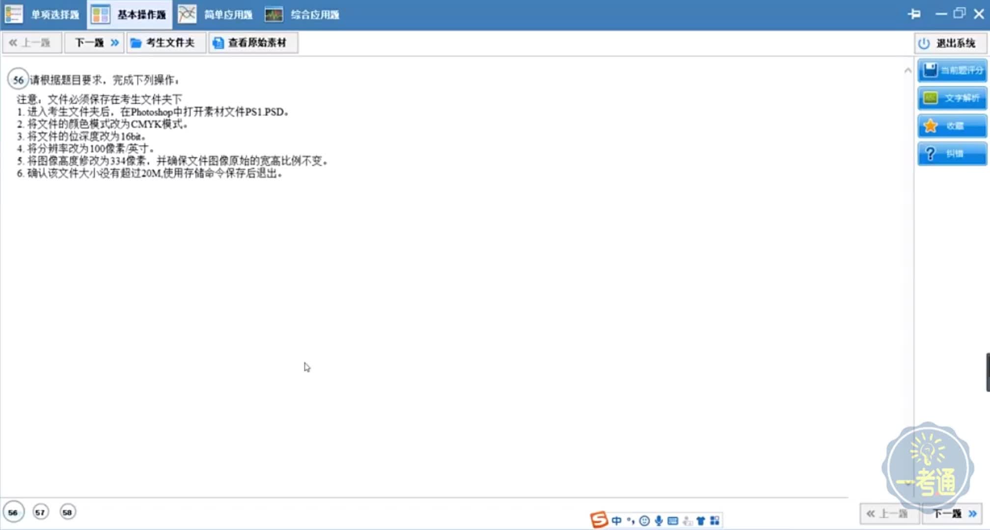This screenshot has height=530, width=990.
Task: Click the toolbar 下一题 button
Action: 95,43
